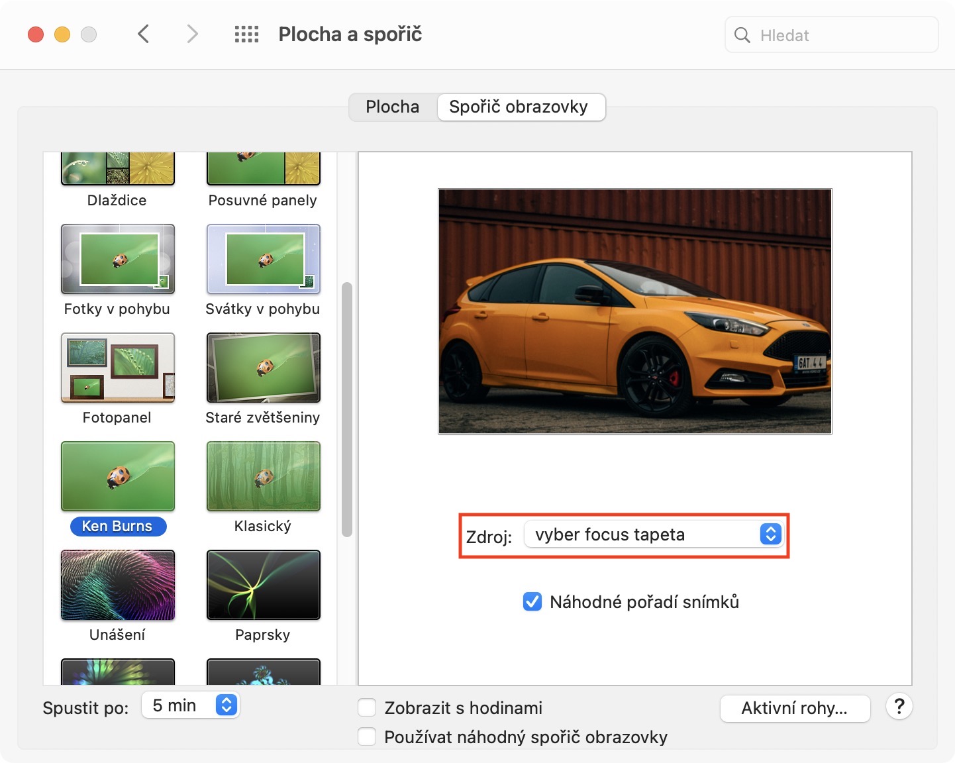Minimize the window with yellow button

(x=62, y=34)
